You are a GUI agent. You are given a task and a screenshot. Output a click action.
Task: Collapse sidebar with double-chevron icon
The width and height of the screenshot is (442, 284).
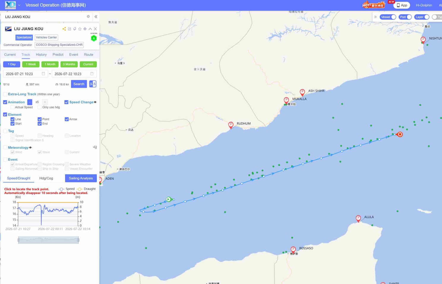click(96, 17)
